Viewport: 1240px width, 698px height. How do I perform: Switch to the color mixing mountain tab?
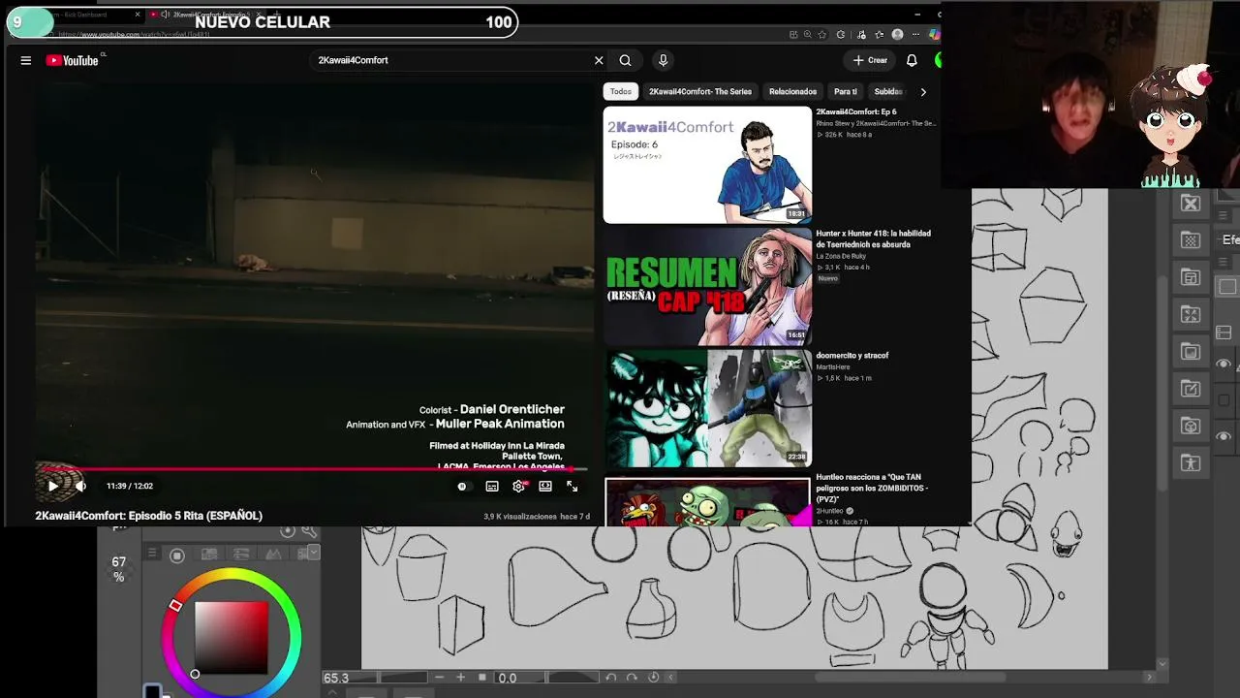(x=273, y=555)
